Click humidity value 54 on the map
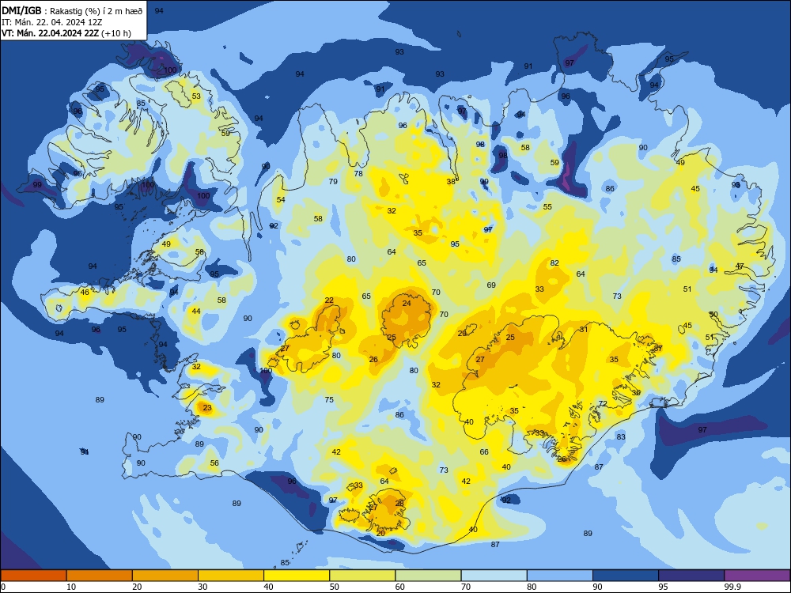Image resolution: width=791 pixels, height=593 pixels. coord(281,199)
